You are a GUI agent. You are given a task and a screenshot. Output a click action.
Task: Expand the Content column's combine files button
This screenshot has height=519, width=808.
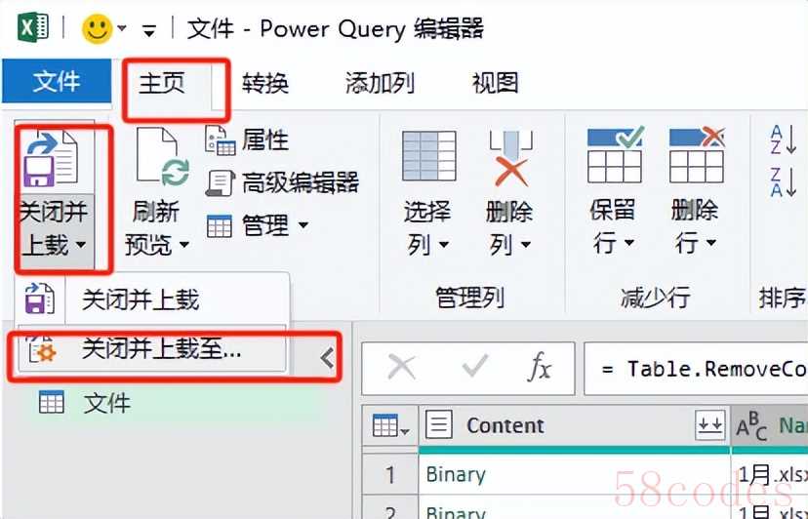pyautogui.click(x=707, y=425)
